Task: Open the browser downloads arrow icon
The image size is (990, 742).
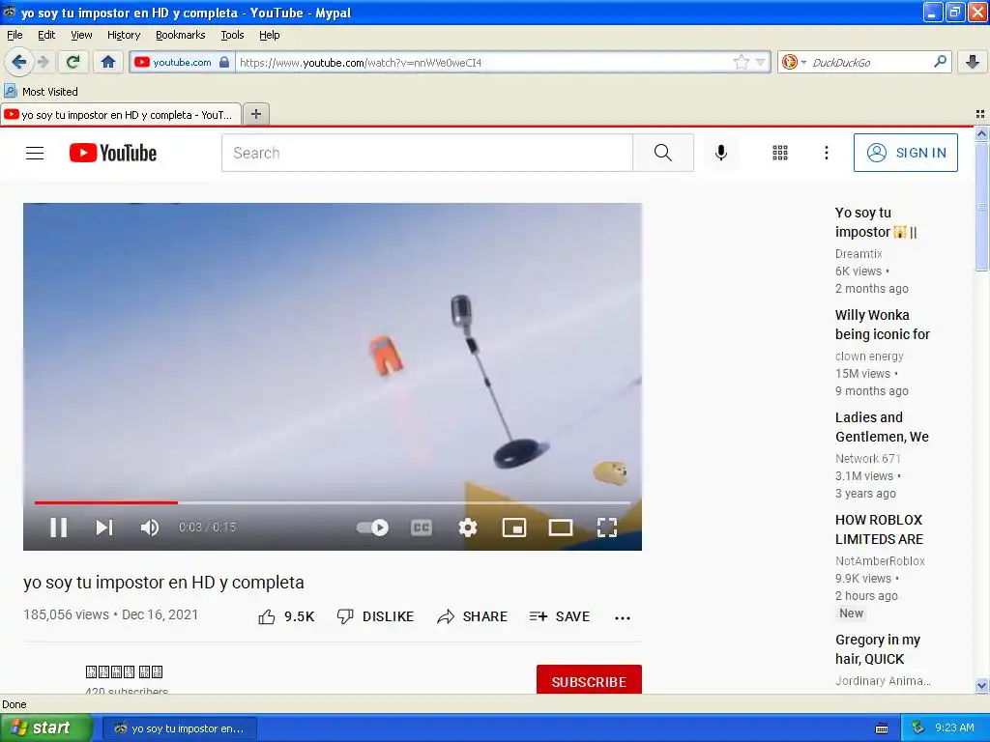Action: (973, 62)
